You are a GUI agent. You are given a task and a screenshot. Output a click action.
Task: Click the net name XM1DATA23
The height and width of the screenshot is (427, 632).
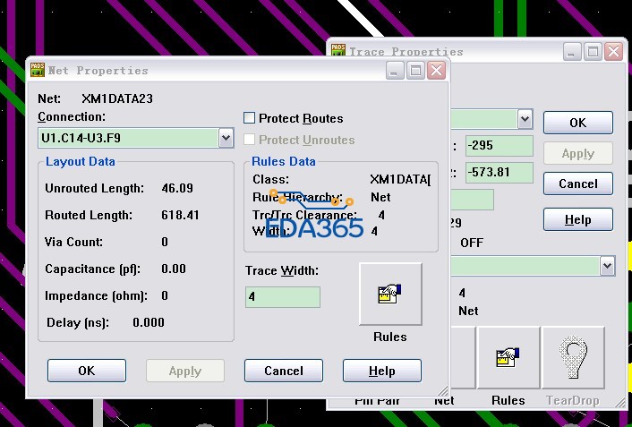[117, 98]
